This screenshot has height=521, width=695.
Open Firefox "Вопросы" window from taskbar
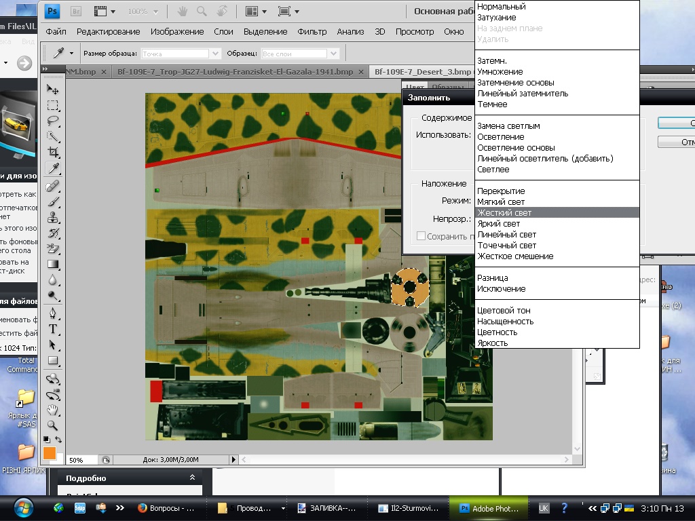pyautogui.click(x=166, y=507)
